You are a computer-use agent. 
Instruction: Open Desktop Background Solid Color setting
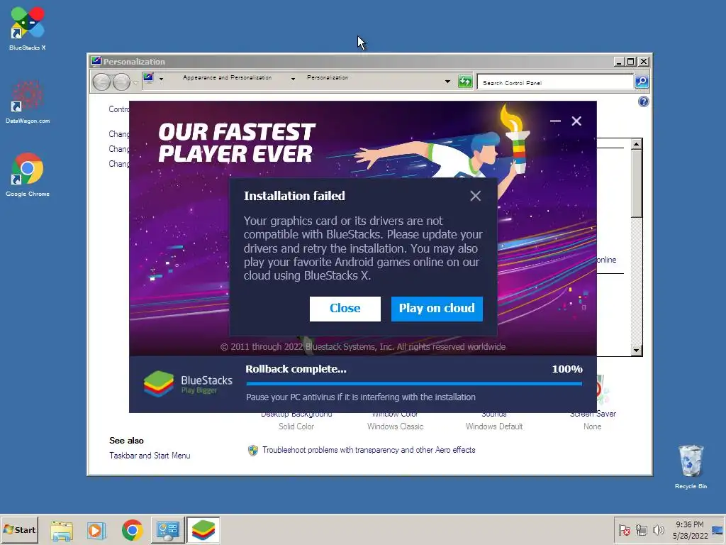click(x=296, y=420)
